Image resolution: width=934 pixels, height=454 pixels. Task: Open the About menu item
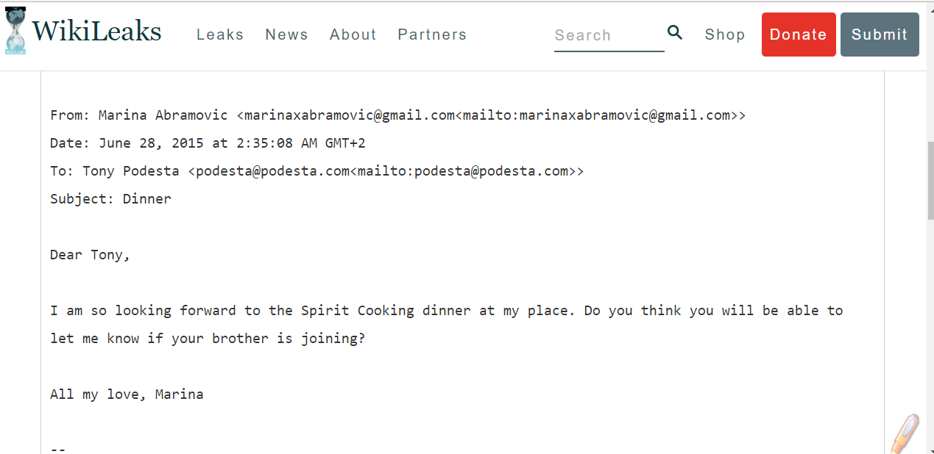[353, 35]
